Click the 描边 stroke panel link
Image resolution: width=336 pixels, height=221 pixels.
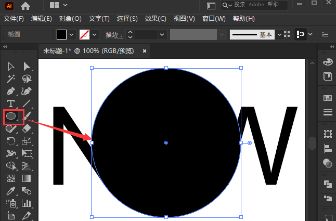pyautogui.click(x=114, y=35)
